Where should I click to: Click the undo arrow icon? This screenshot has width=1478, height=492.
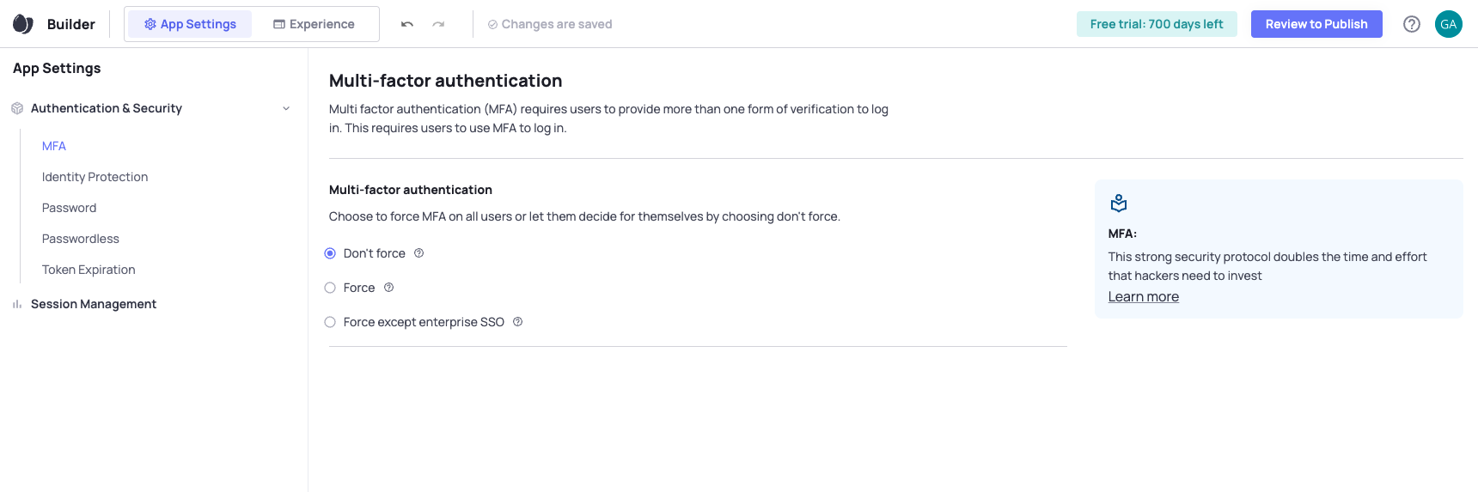tap(407, 24)
